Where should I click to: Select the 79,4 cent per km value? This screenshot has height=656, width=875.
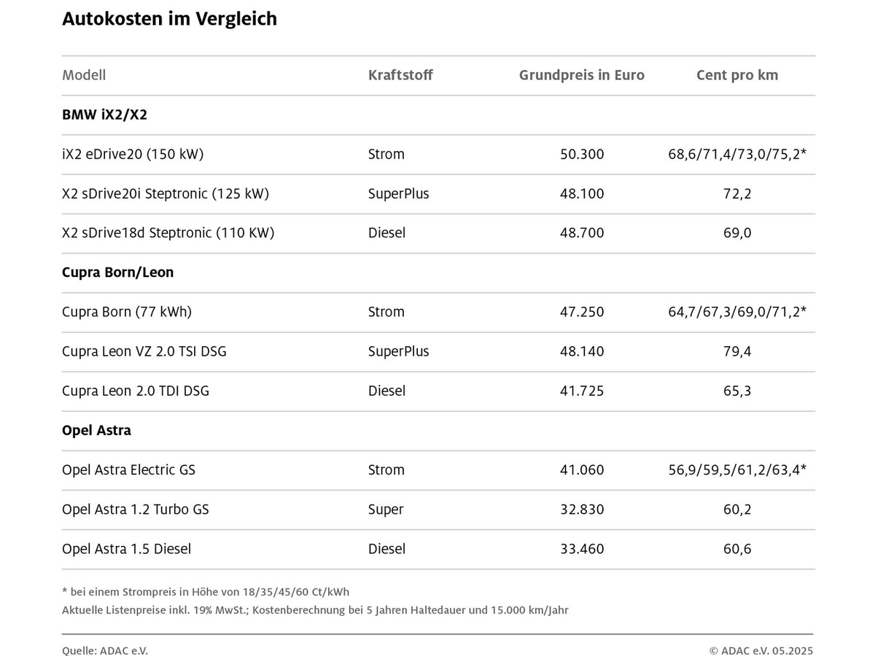[x=736, y=351]
